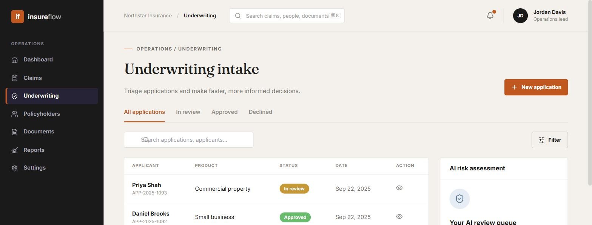Click Daniel Brooks' Approved status badge
Viewport: 592px width, 225px height.
click(295, 217)
